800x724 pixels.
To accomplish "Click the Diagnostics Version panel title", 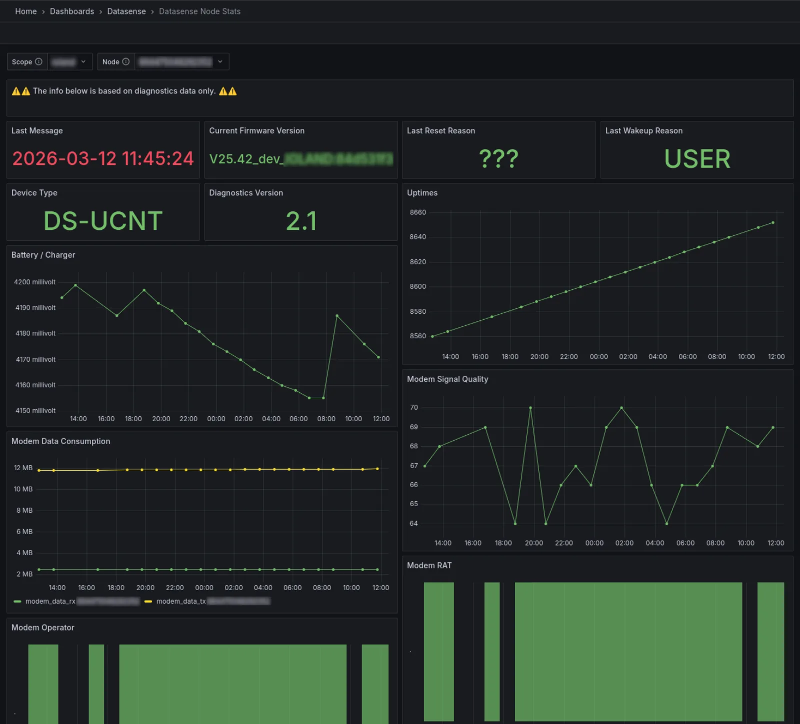I will click(x=246, y=192).
